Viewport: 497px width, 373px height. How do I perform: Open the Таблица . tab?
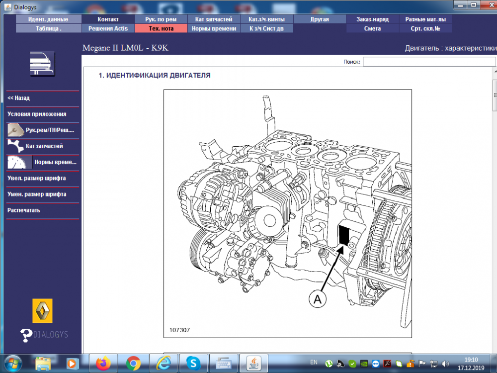(48, 28)
